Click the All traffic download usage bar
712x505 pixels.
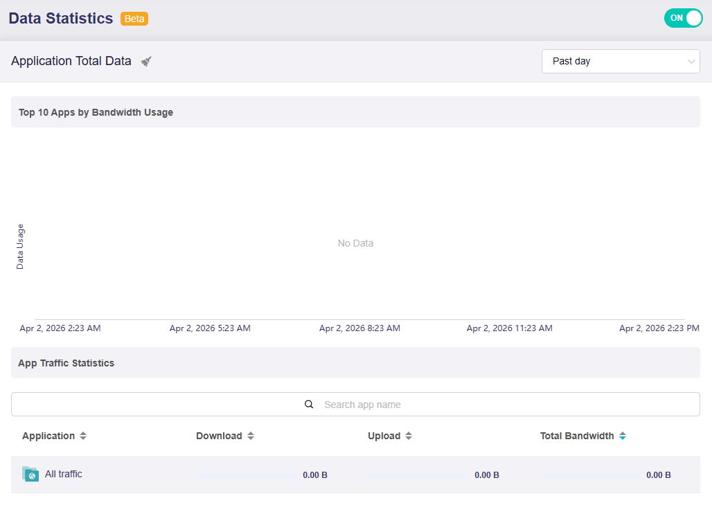click(247, 475)
